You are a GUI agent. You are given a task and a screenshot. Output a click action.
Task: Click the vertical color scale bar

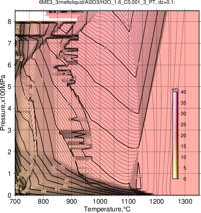(x=175, y=135)
